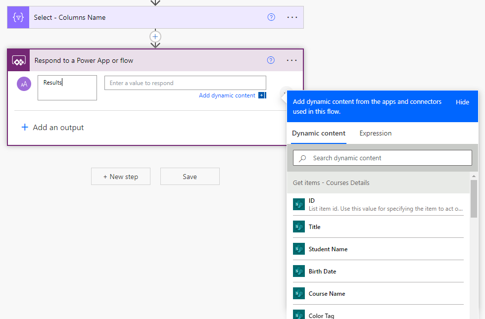Click the New step button
The height and width of the screenshot is (319, 485).
[121, 177]
